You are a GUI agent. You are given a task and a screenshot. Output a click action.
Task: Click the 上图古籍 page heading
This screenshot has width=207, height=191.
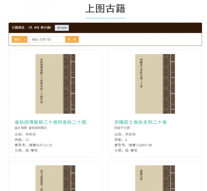point(105,9)
